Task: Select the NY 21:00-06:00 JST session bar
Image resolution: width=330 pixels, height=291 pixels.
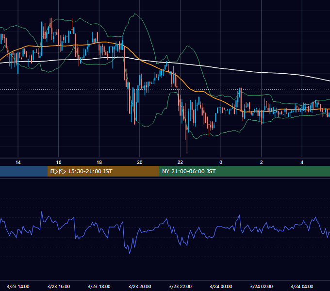Action: (x=244, y=171)
